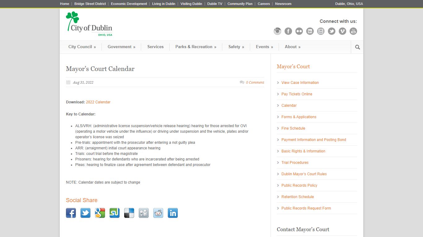
Task: Click the gray Facebook icon in header
Action: coord(288,31)
